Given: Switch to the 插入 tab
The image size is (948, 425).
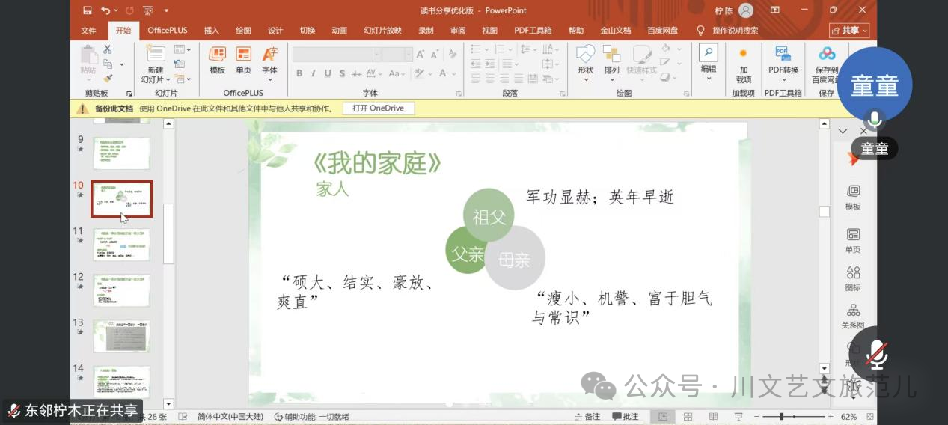Looking at the screenshot, I should click(212, 31).
